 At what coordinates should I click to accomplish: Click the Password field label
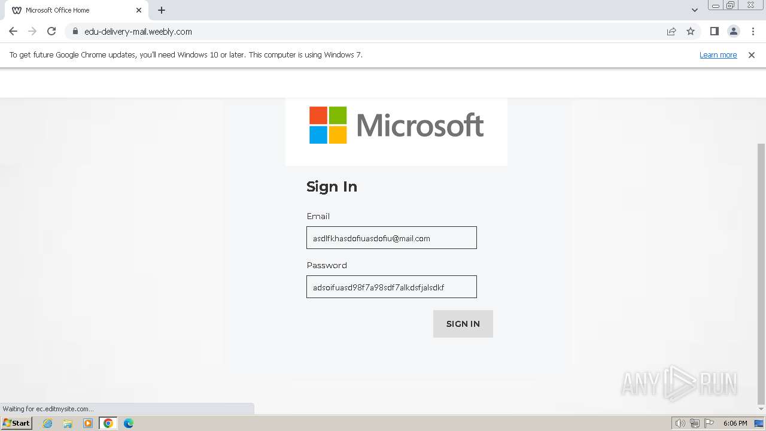327,265
